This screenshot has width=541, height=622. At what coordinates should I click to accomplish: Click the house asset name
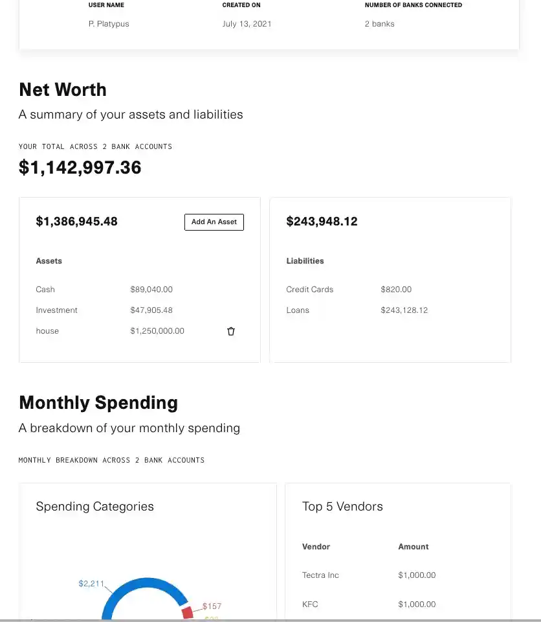tap(47, 331)
